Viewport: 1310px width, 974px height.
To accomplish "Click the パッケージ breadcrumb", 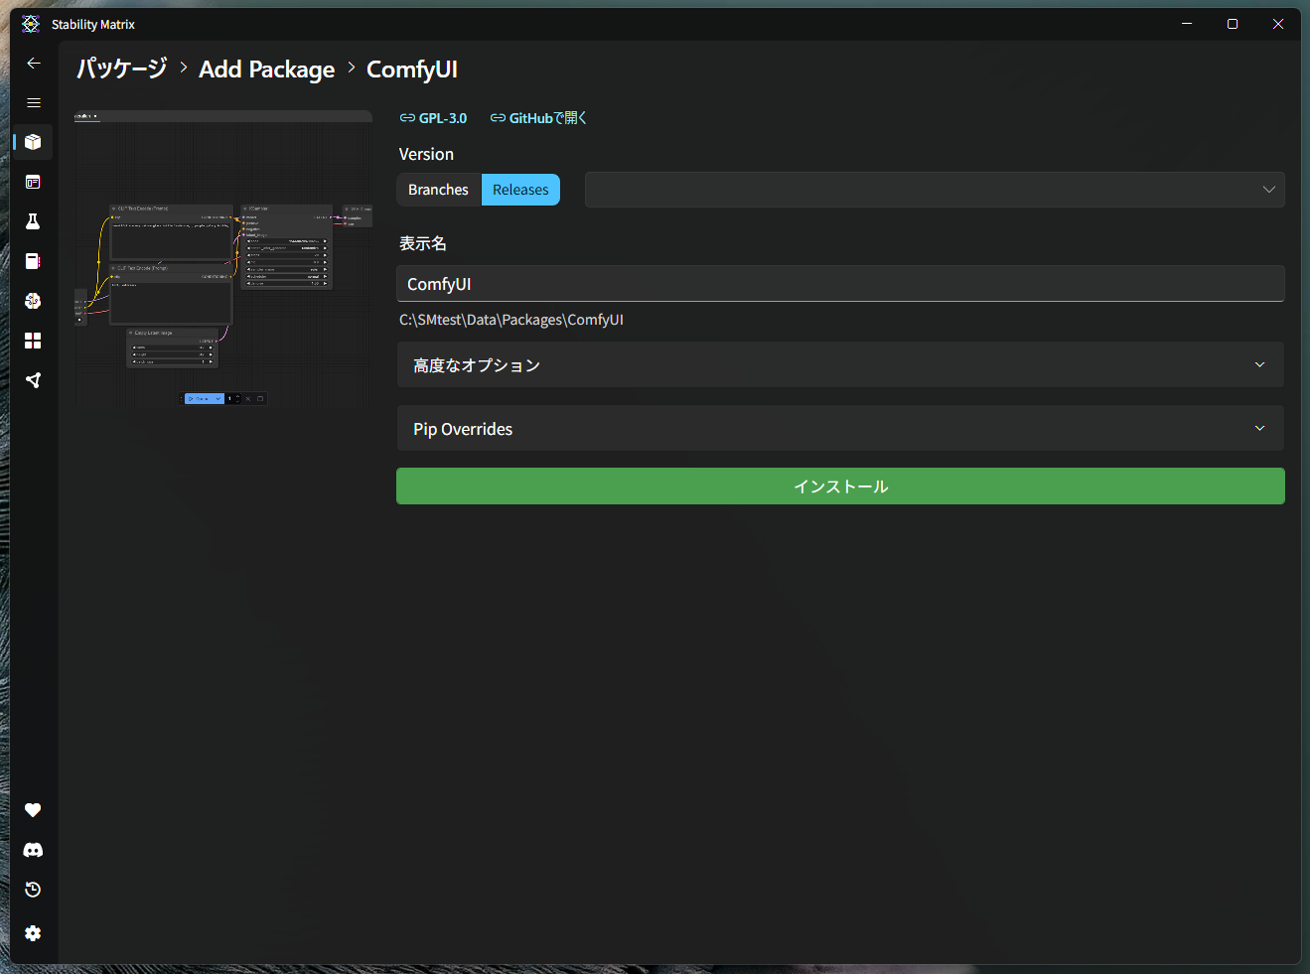I will [x=122, y=69].
